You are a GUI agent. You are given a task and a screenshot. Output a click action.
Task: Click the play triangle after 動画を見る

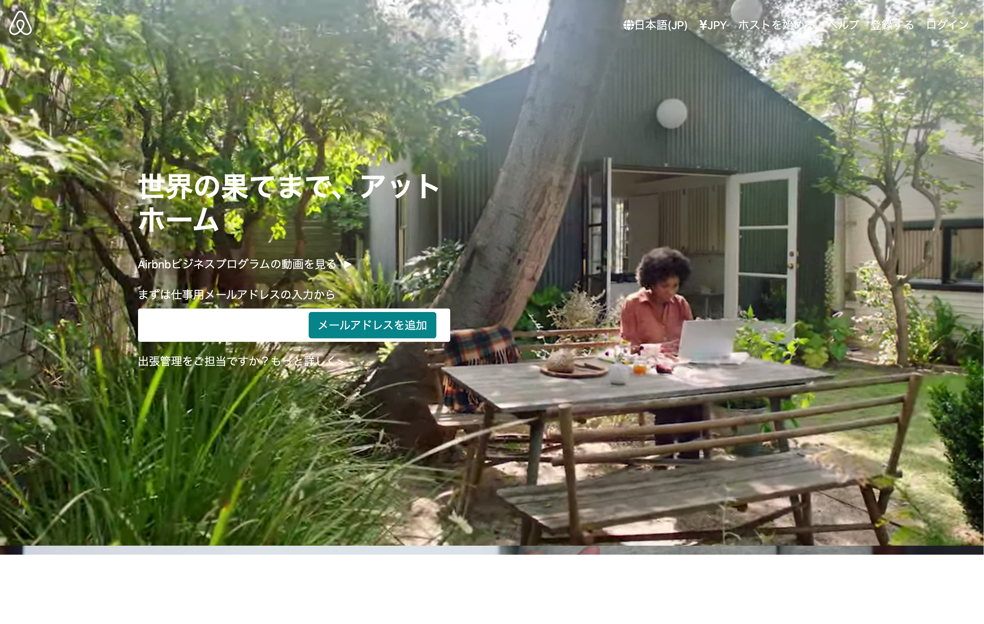click(347, 264)
